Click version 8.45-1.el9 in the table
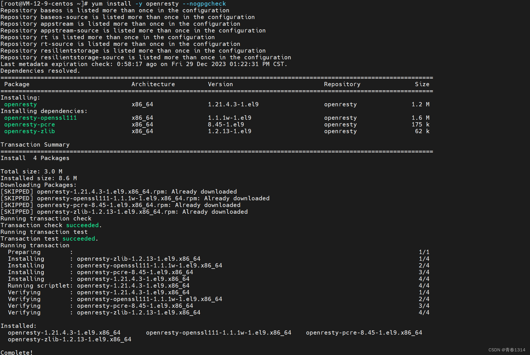 226,124
